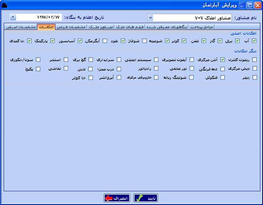Open the تصاویر ملک tab
Screen dimensions: 263x205
pos(101,27)
